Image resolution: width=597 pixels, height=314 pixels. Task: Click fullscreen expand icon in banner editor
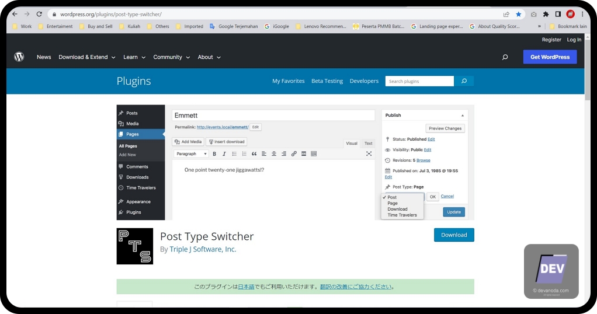pos(369,153)
